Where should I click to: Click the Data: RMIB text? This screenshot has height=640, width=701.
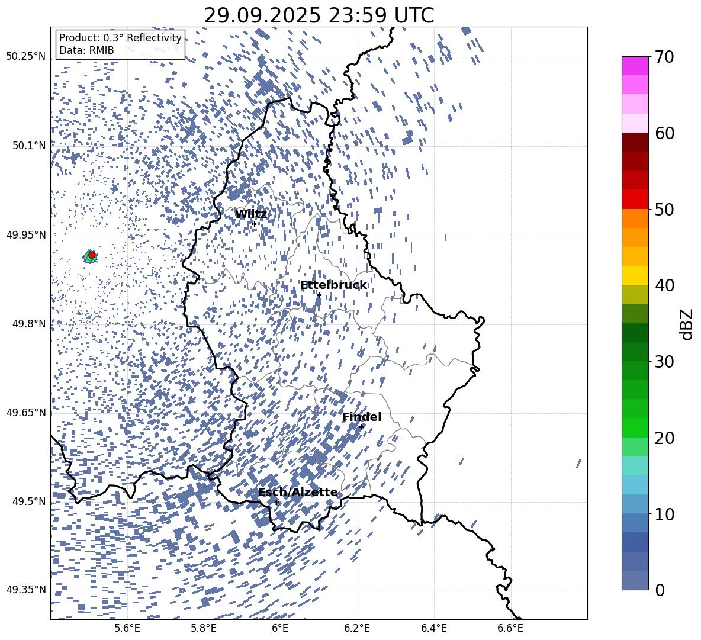(86, 50)
